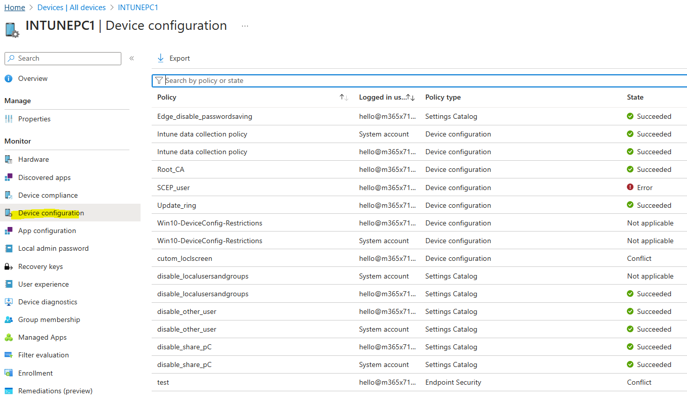Open the ellipsis menu next to Device configuration
The height and width of the screenshot is (413, 687).
[x=245, y=26]
